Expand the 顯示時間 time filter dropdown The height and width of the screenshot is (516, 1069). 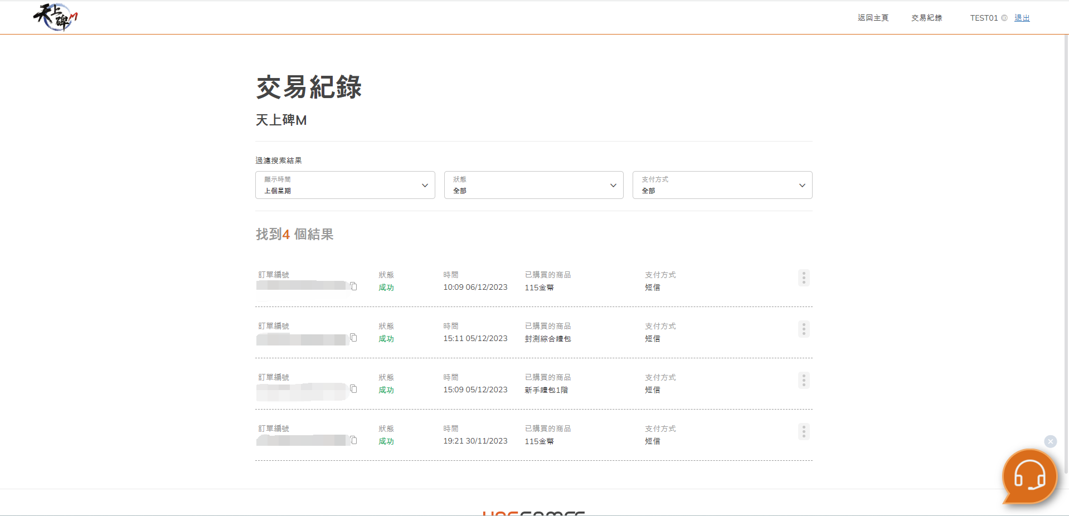(345, 185)
